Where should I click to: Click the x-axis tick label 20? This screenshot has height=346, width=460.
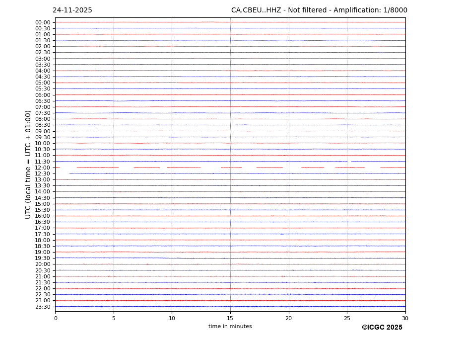click(x=288, y=318)
